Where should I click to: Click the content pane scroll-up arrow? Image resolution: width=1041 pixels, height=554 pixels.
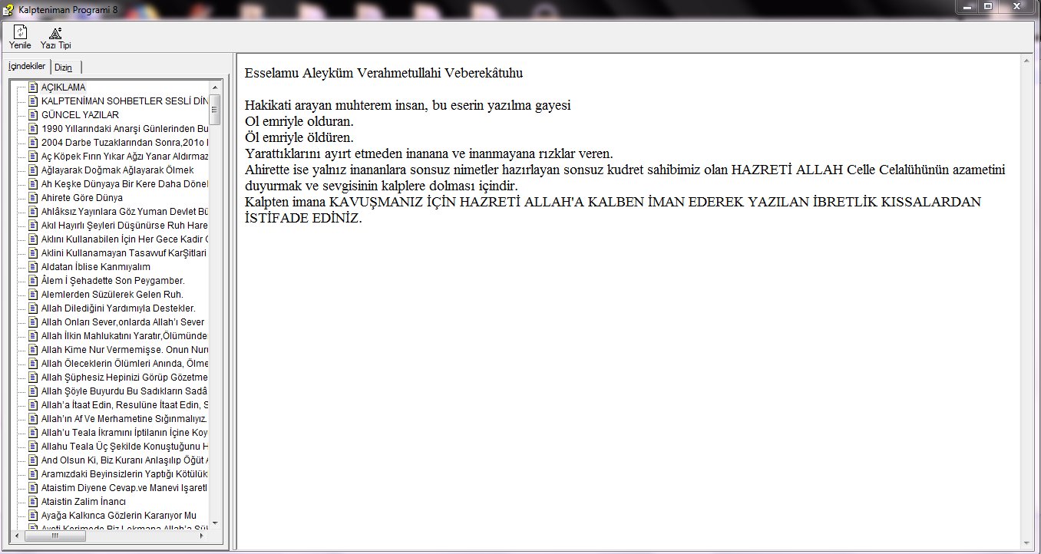[1026, 59]
